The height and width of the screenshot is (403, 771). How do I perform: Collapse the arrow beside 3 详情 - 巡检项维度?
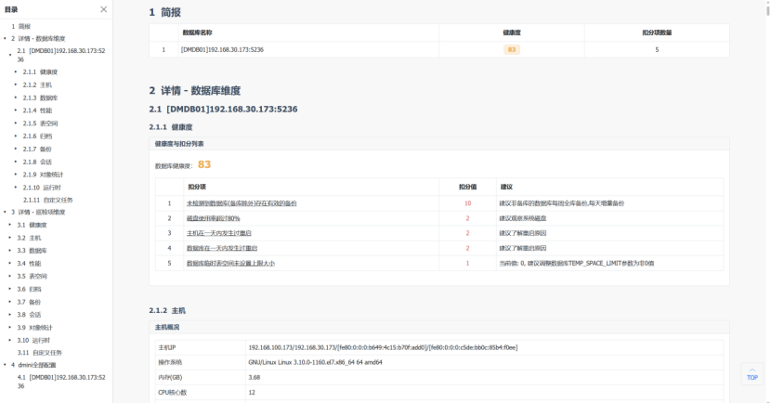coord(5,213)
